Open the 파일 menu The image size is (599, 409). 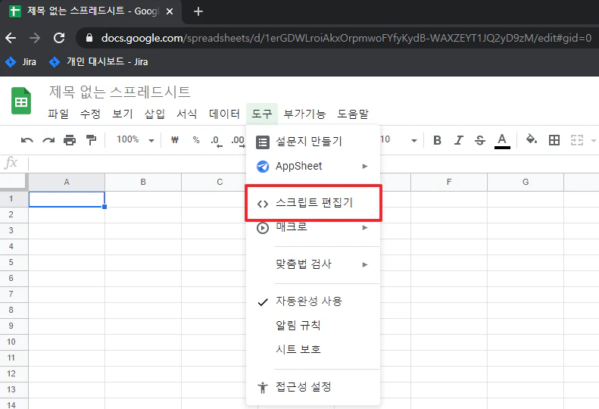pos(58,114)
